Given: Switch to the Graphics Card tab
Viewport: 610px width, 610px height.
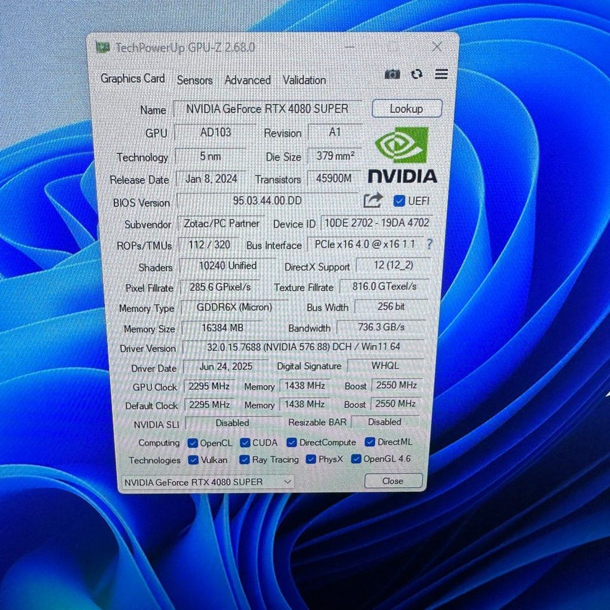Looking at the screenshot, I should coord(133,79).
